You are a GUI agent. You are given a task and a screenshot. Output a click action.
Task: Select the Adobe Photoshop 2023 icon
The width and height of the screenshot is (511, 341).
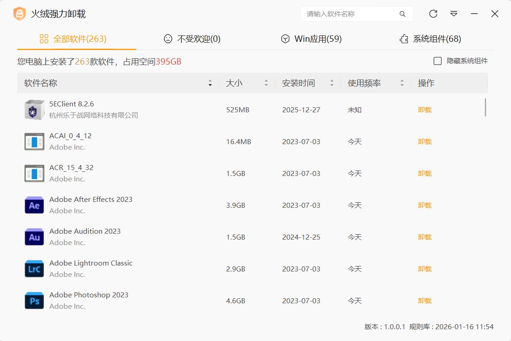pos(34,301)
